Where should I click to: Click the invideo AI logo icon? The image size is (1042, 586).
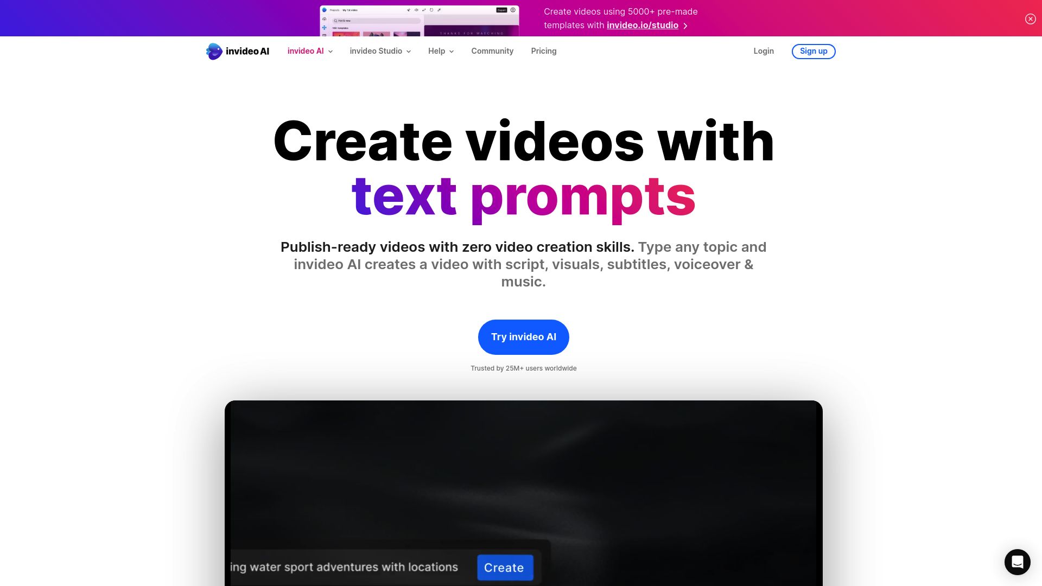pyautogui.click(x=213, y=51)
